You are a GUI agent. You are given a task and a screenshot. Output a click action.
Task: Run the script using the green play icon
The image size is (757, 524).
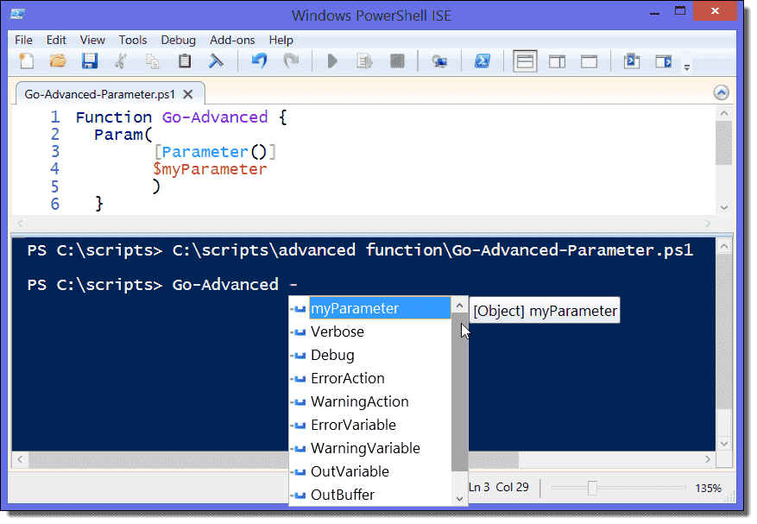(331, 60)
